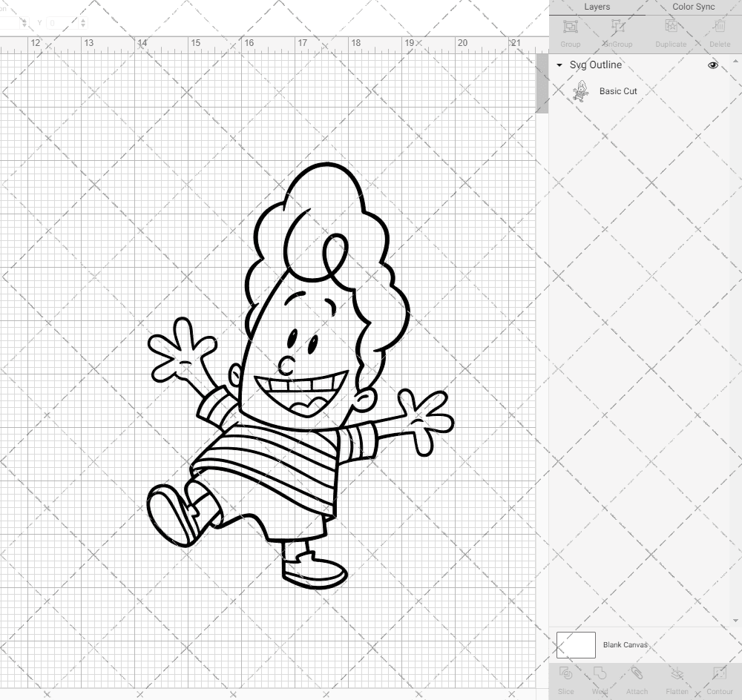742x700 pixels.
Task: Click the Basic Cut layer thumbnail
Action: point(580,91)
